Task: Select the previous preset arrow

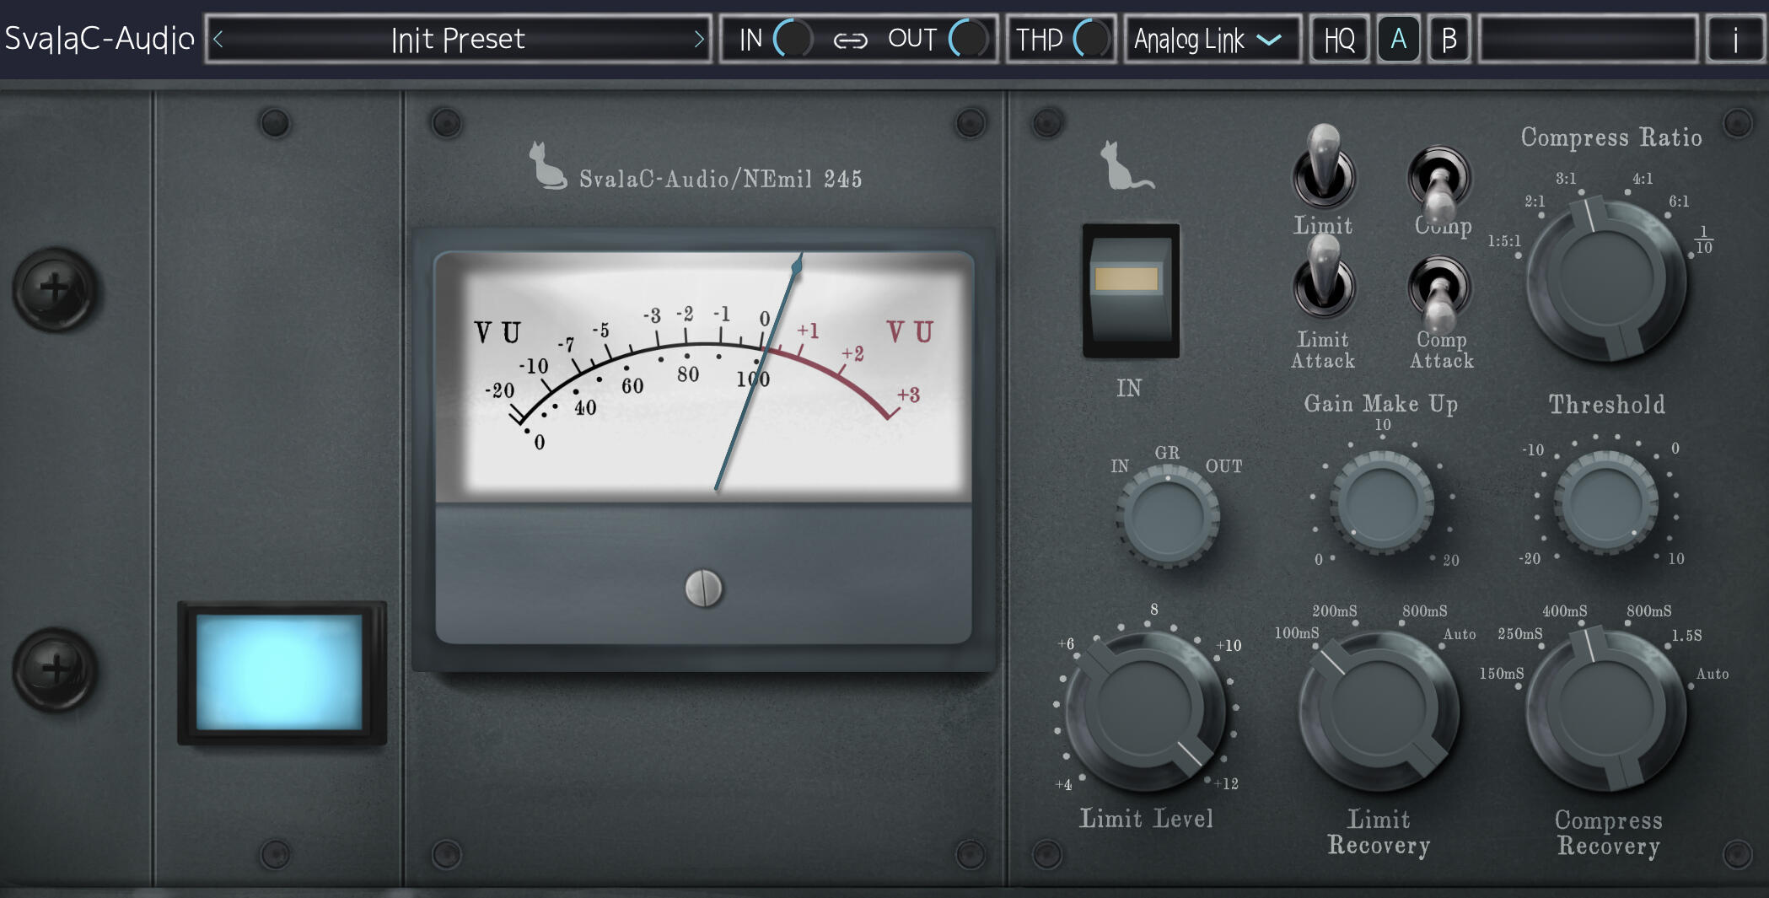Action: pos(218,39)
